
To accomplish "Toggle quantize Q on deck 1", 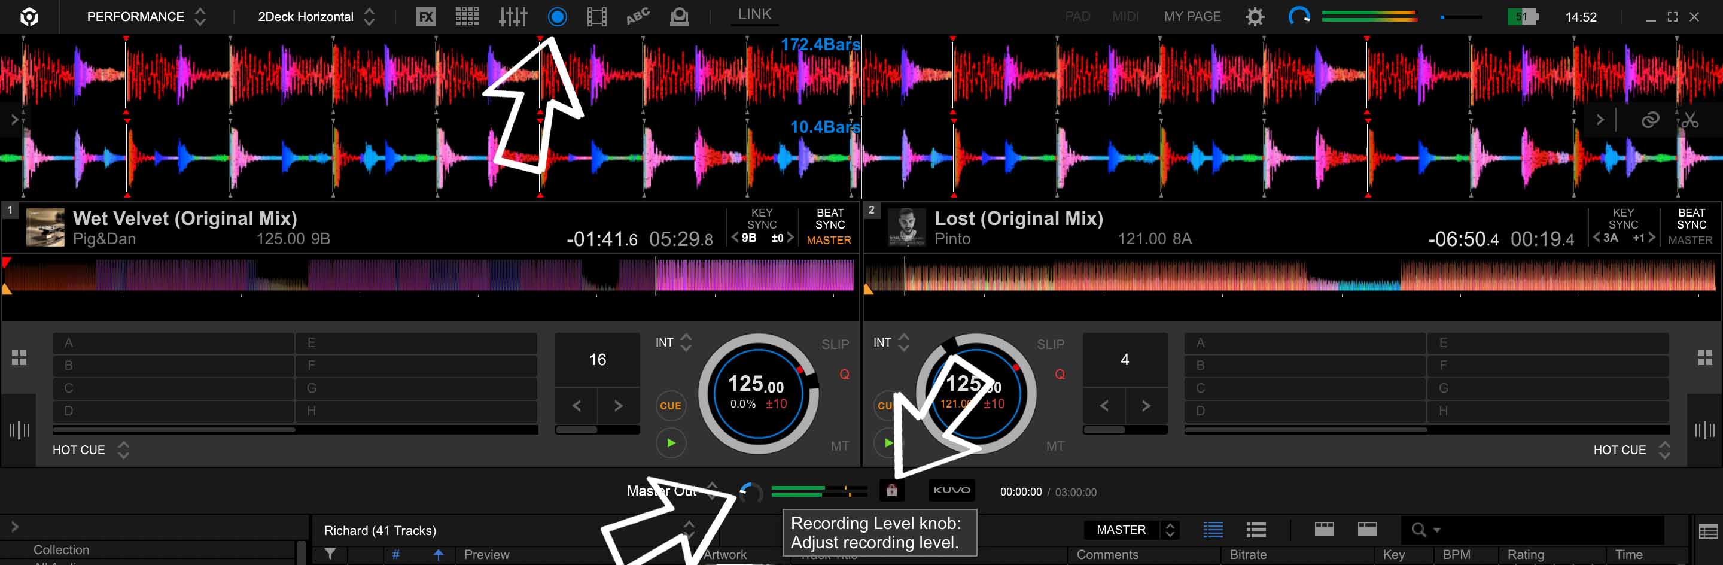I will (x=844, y=374).
